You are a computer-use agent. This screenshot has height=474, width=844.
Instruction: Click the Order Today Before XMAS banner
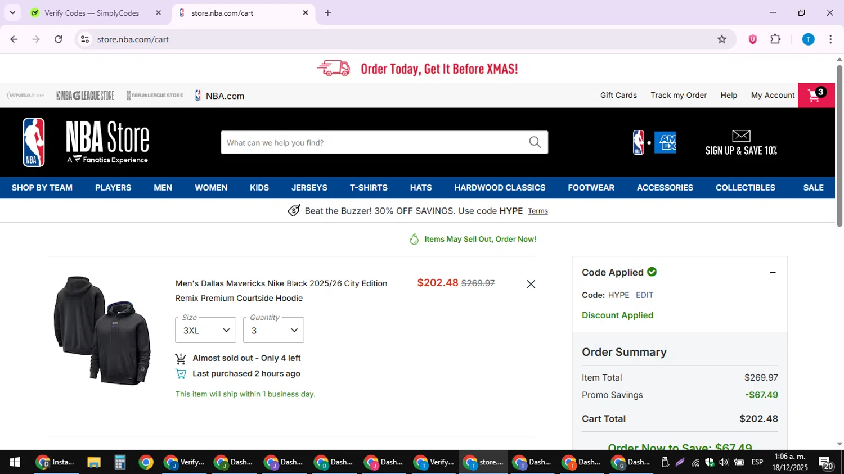coord(417,69)
